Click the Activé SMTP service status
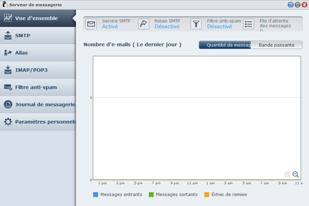Viewport: 309px width, 206px height. (110, 26)
